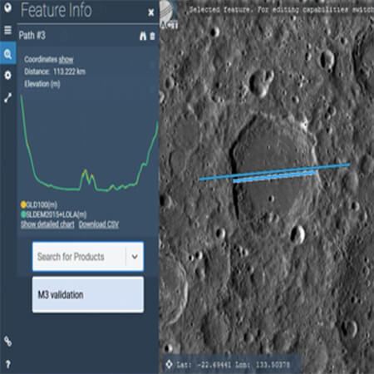Open the Show detailed chart link

pos(47,224)
